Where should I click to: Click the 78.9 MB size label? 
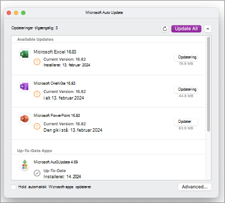[x=186, y=64]
